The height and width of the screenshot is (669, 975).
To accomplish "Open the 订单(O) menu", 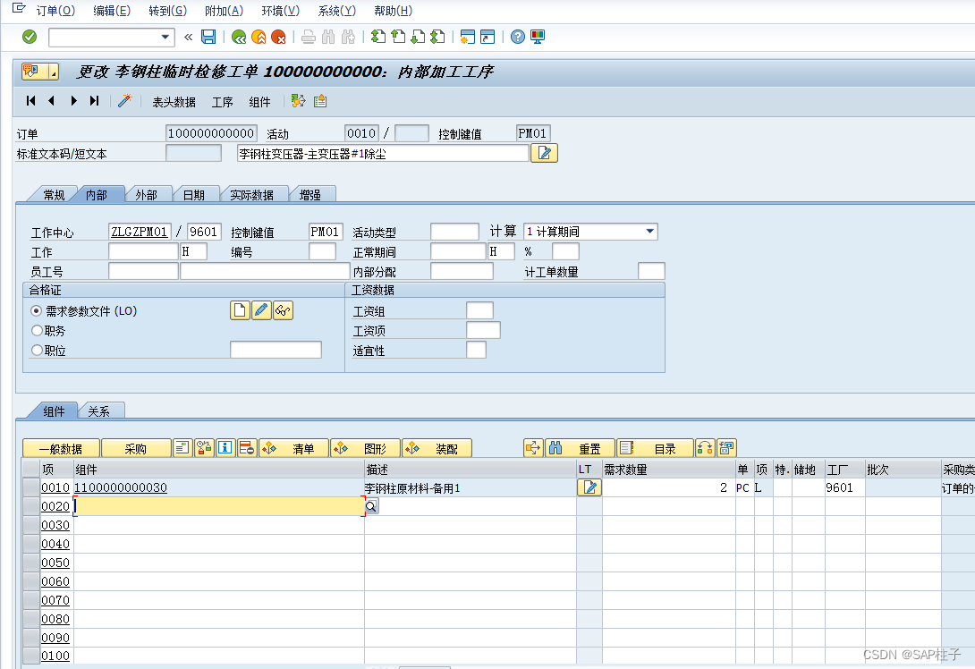I will (55, 11).
